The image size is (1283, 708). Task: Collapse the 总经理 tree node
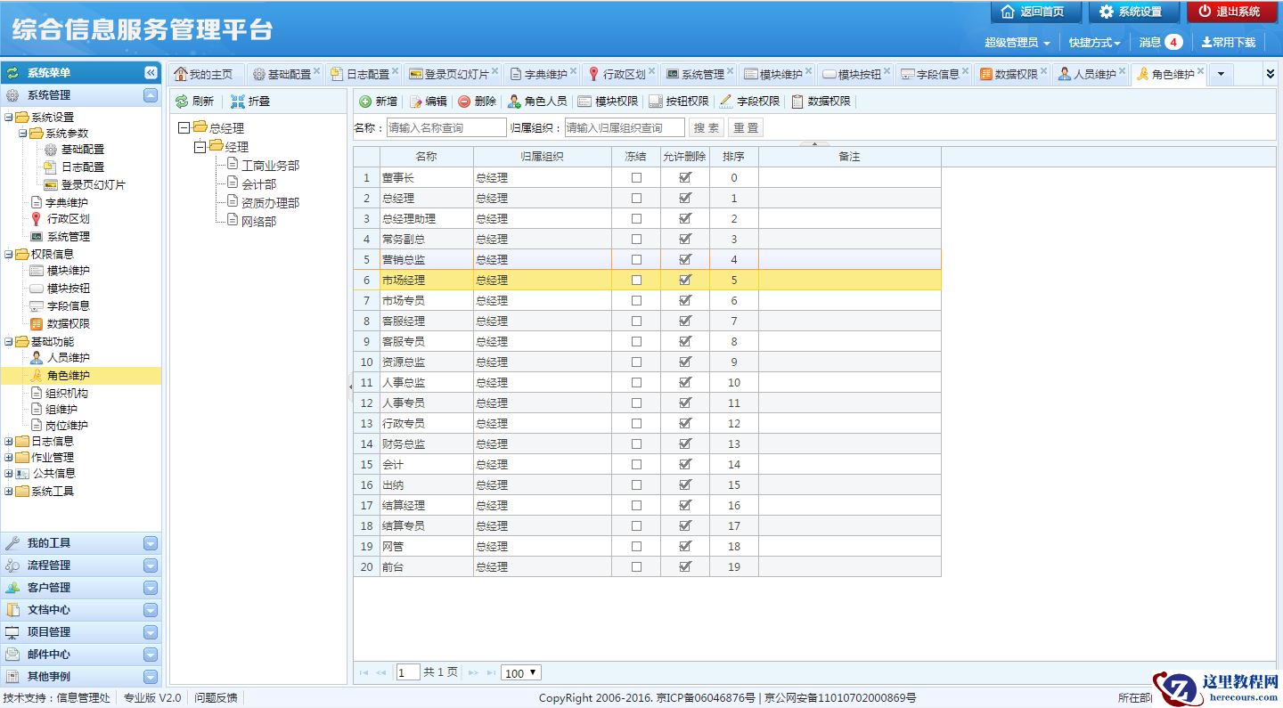tap(184, 128)
